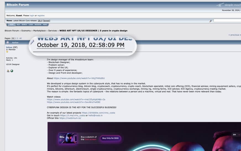Open the dribbble.com/vino_costa link
The width and height of the screenshot is (241, 151).
98,113
